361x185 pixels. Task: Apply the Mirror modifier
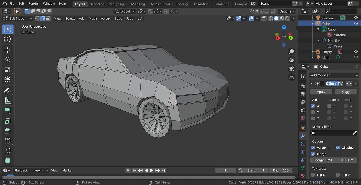(321, 92)
